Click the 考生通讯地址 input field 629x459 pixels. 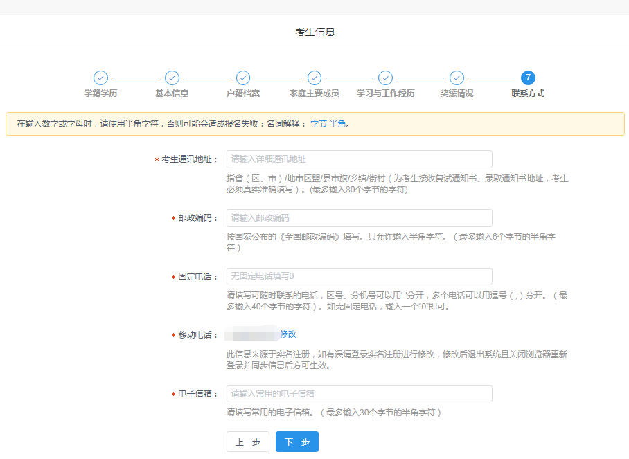tap(359, 159)
